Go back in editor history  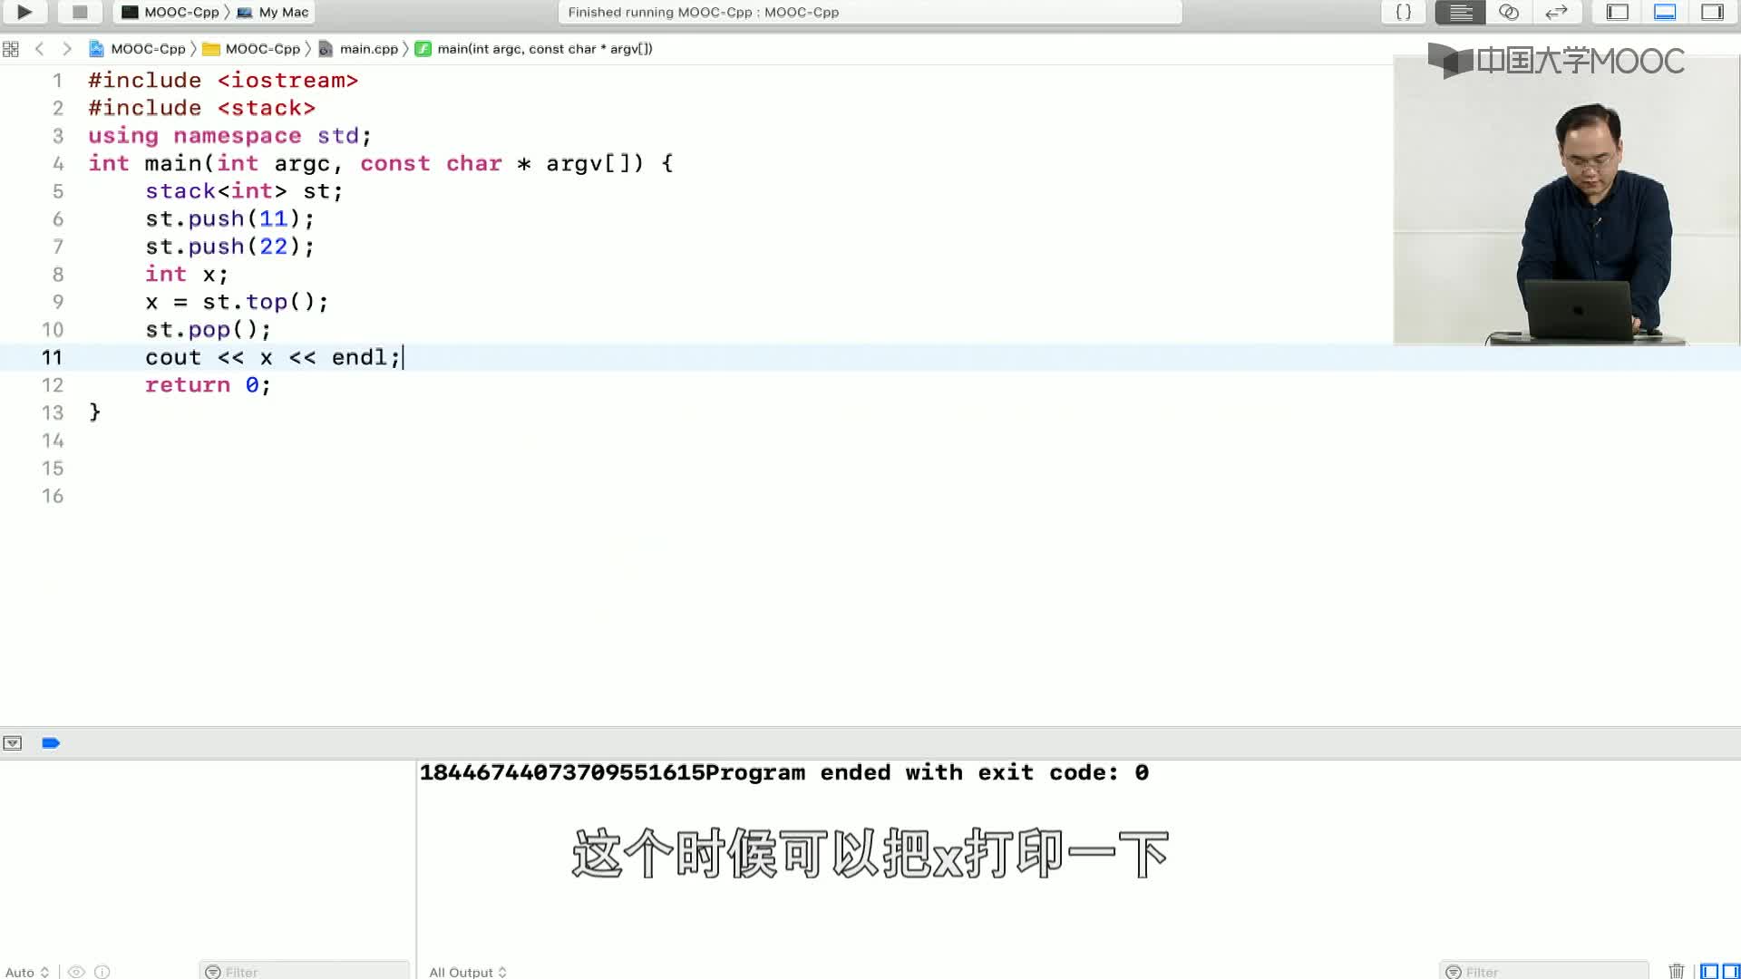point(39,49)
